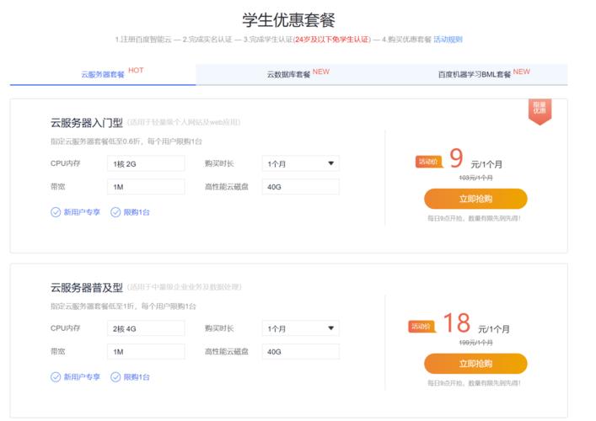The height and width of the screenshot is (421, 596).
Task: Open 购买时长 dropdown in 云服务器入门型
Action: click(x=300, y=163)
